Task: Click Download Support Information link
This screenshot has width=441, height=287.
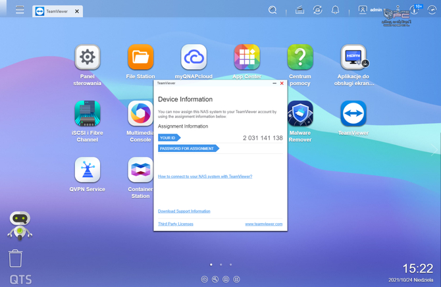Action: [184, 211]
